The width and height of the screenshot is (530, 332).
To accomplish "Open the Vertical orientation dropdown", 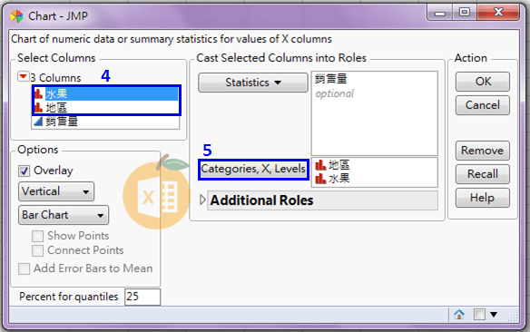I will pos(56,191).
